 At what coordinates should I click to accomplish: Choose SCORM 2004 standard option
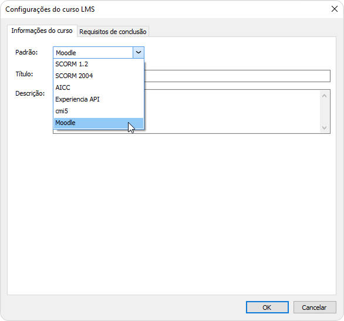click(99, 76)
